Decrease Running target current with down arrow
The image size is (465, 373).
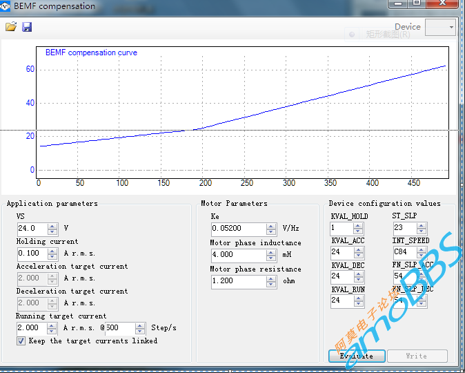pyautogui.click(x=52, y=332)
